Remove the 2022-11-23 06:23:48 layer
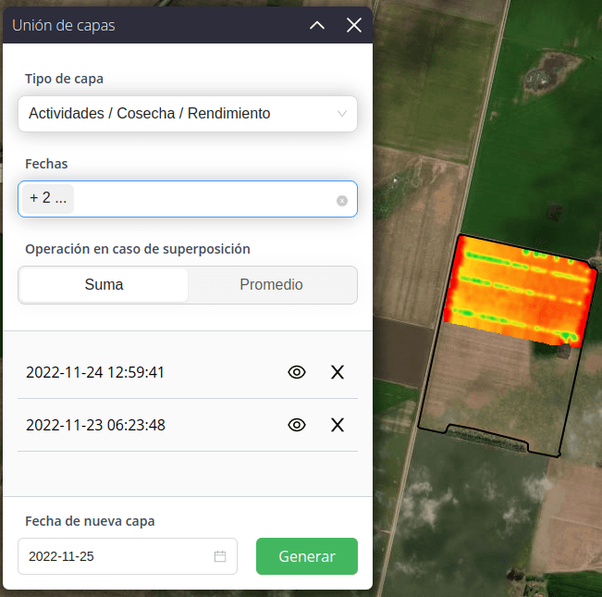602x597 pixels. coord(338,425)
